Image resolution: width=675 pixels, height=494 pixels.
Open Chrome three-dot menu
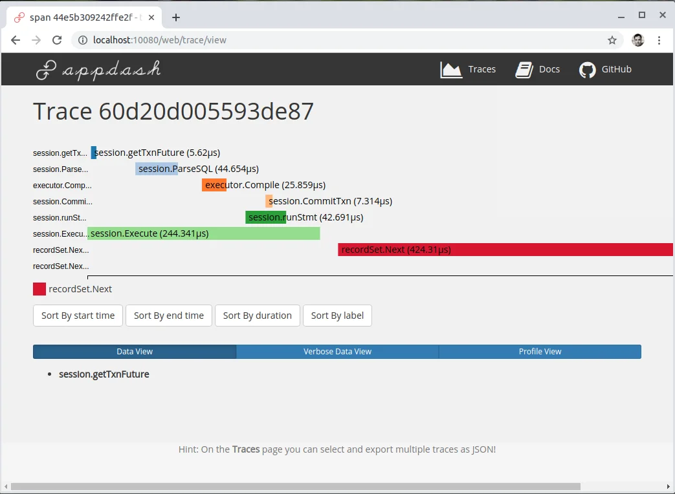point(659,40)
